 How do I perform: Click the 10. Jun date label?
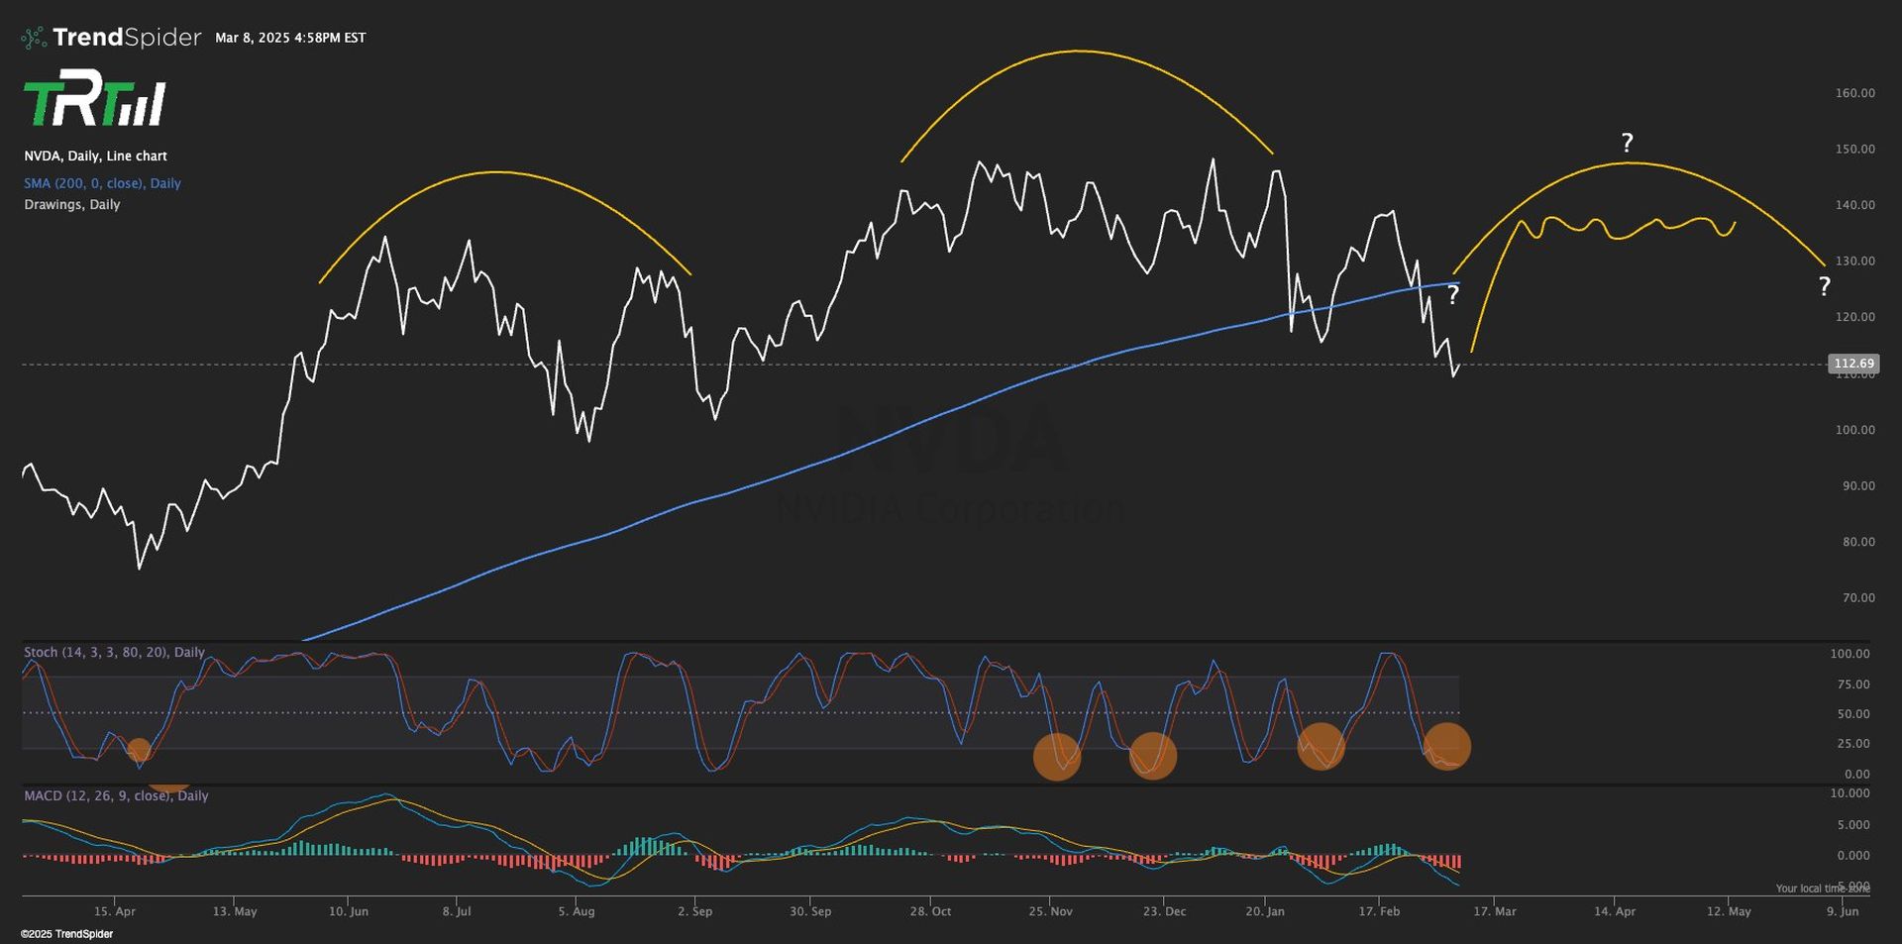pos(349,911)
